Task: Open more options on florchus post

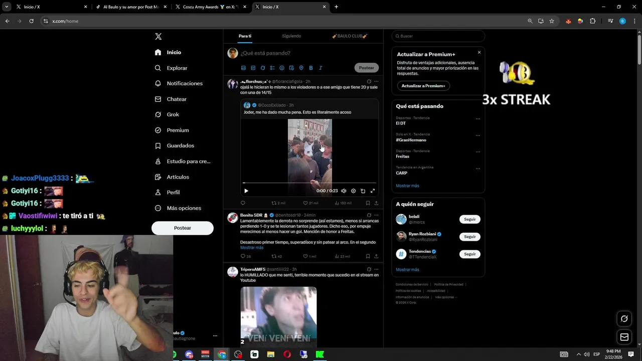Action: coord(376,81)
